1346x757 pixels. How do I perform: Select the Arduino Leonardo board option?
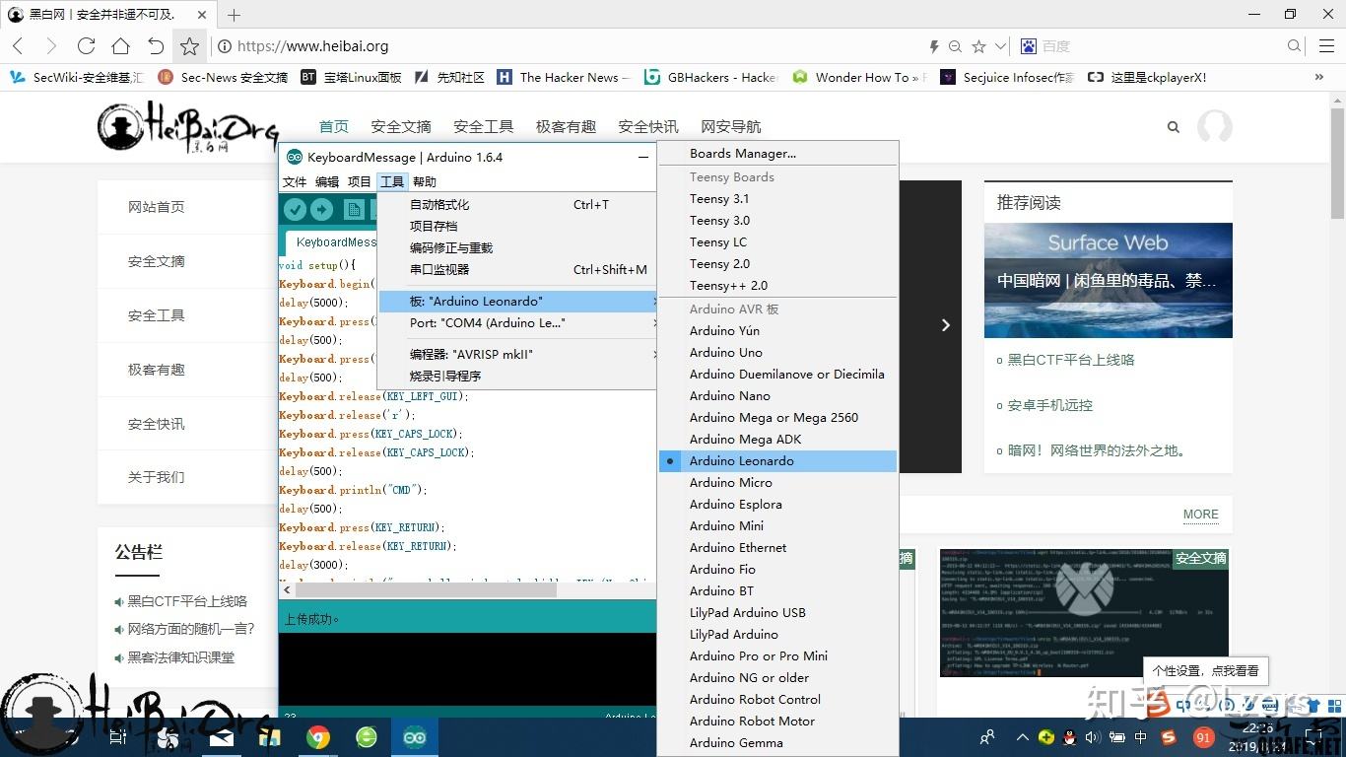coord(778,461)
